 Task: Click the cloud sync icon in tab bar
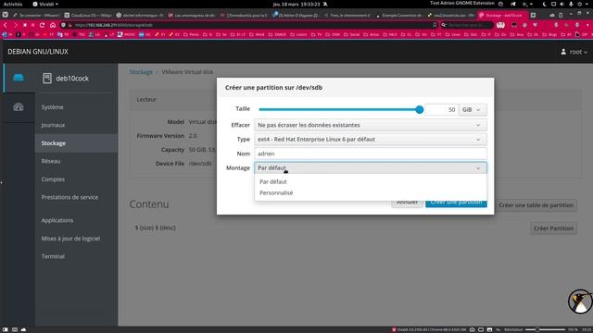552,15
